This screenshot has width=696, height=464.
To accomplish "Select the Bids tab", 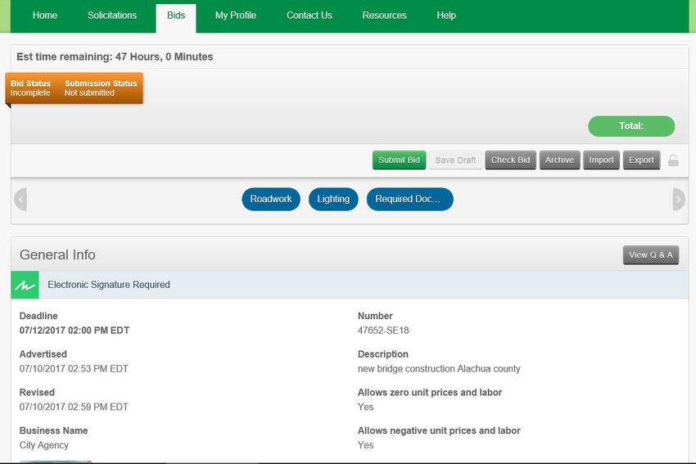I will point(176,18).
